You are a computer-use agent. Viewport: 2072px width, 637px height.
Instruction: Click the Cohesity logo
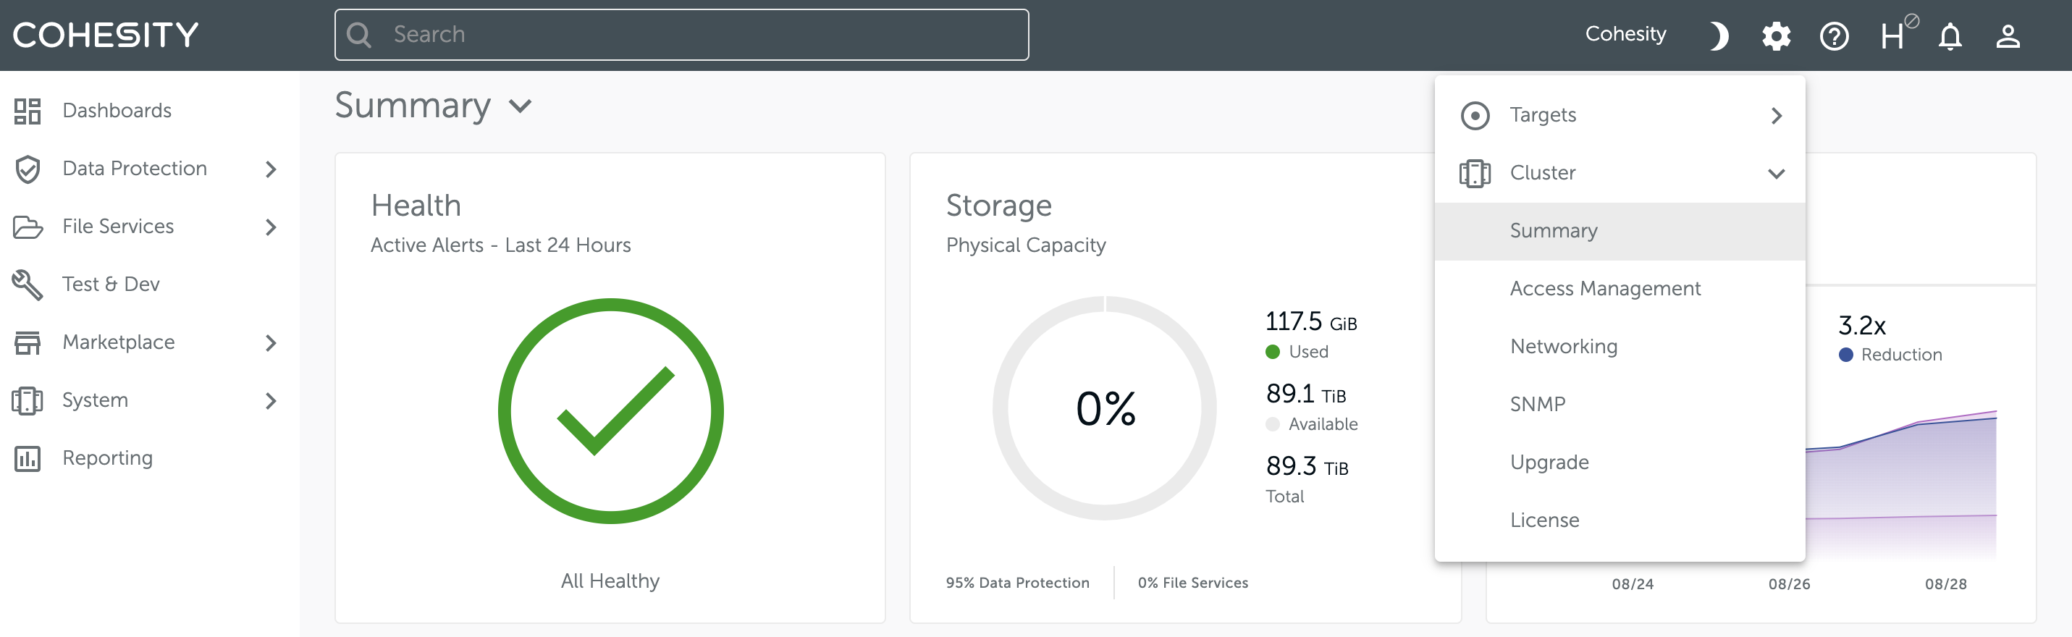click(106, 35)
